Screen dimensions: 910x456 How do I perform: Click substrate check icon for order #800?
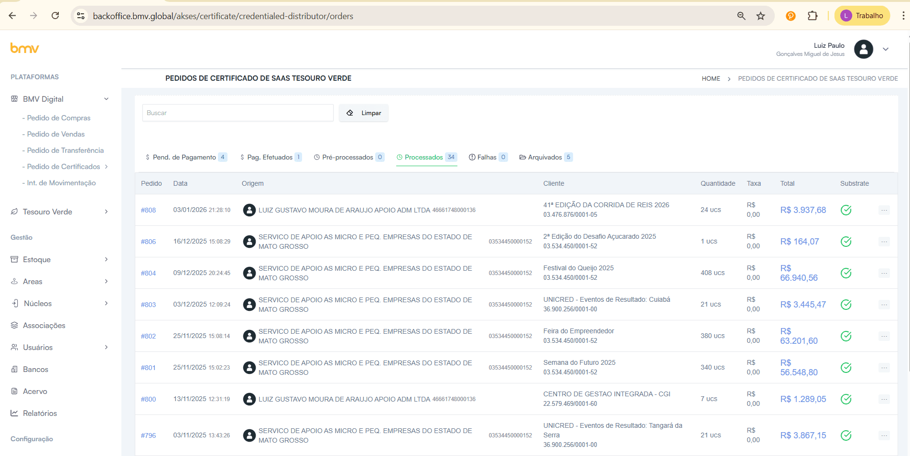tap(846, 399)
